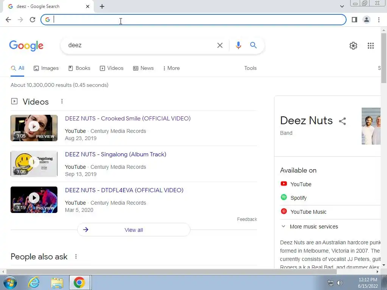Play the Crooked Smile video thumbnail
The height and width of the screenshot is (290, 387).
34,128
